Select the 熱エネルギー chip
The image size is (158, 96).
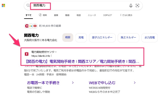pyautogui.click(x=129, y=38)
